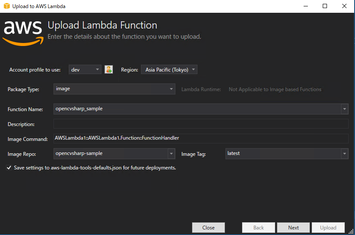Open the Account profile dropdown showing dev
355x235 pixels.
point(85,69)
